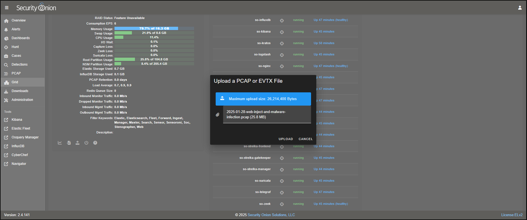Open Alerts in the sidebar
This screenshot has height=220, width=527.
16,29
